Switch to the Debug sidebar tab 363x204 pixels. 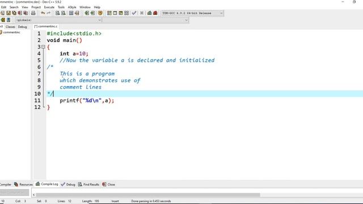pos(23,27)
